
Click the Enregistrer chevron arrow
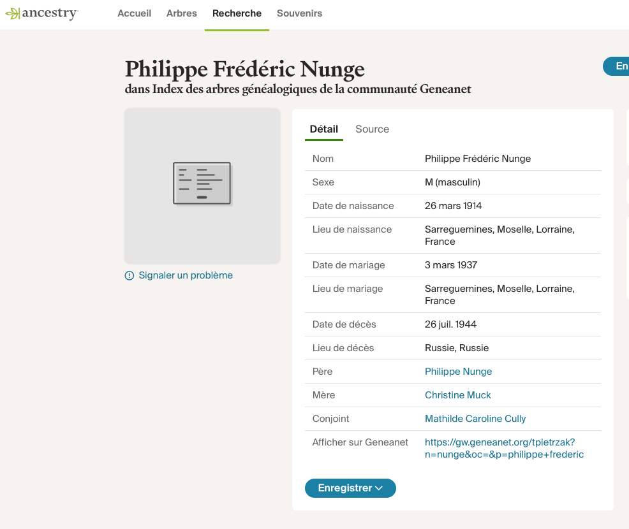coord(379,488)
